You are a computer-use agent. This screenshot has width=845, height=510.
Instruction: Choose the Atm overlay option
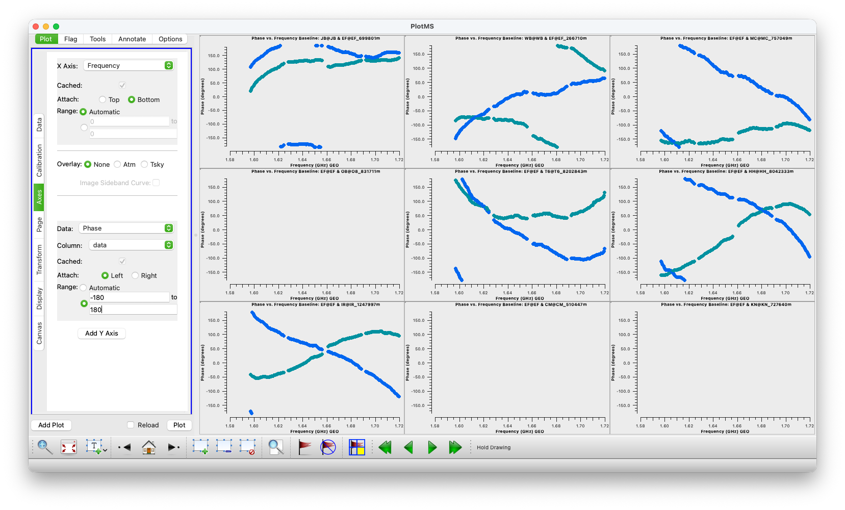coord(118,164)
